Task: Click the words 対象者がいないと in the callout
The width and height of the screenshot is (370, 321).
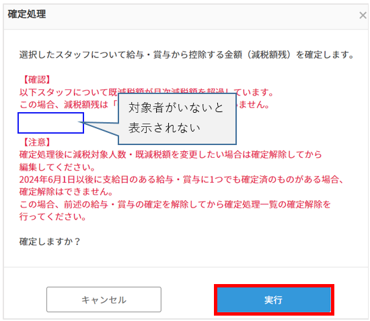Action: [176, 108]
